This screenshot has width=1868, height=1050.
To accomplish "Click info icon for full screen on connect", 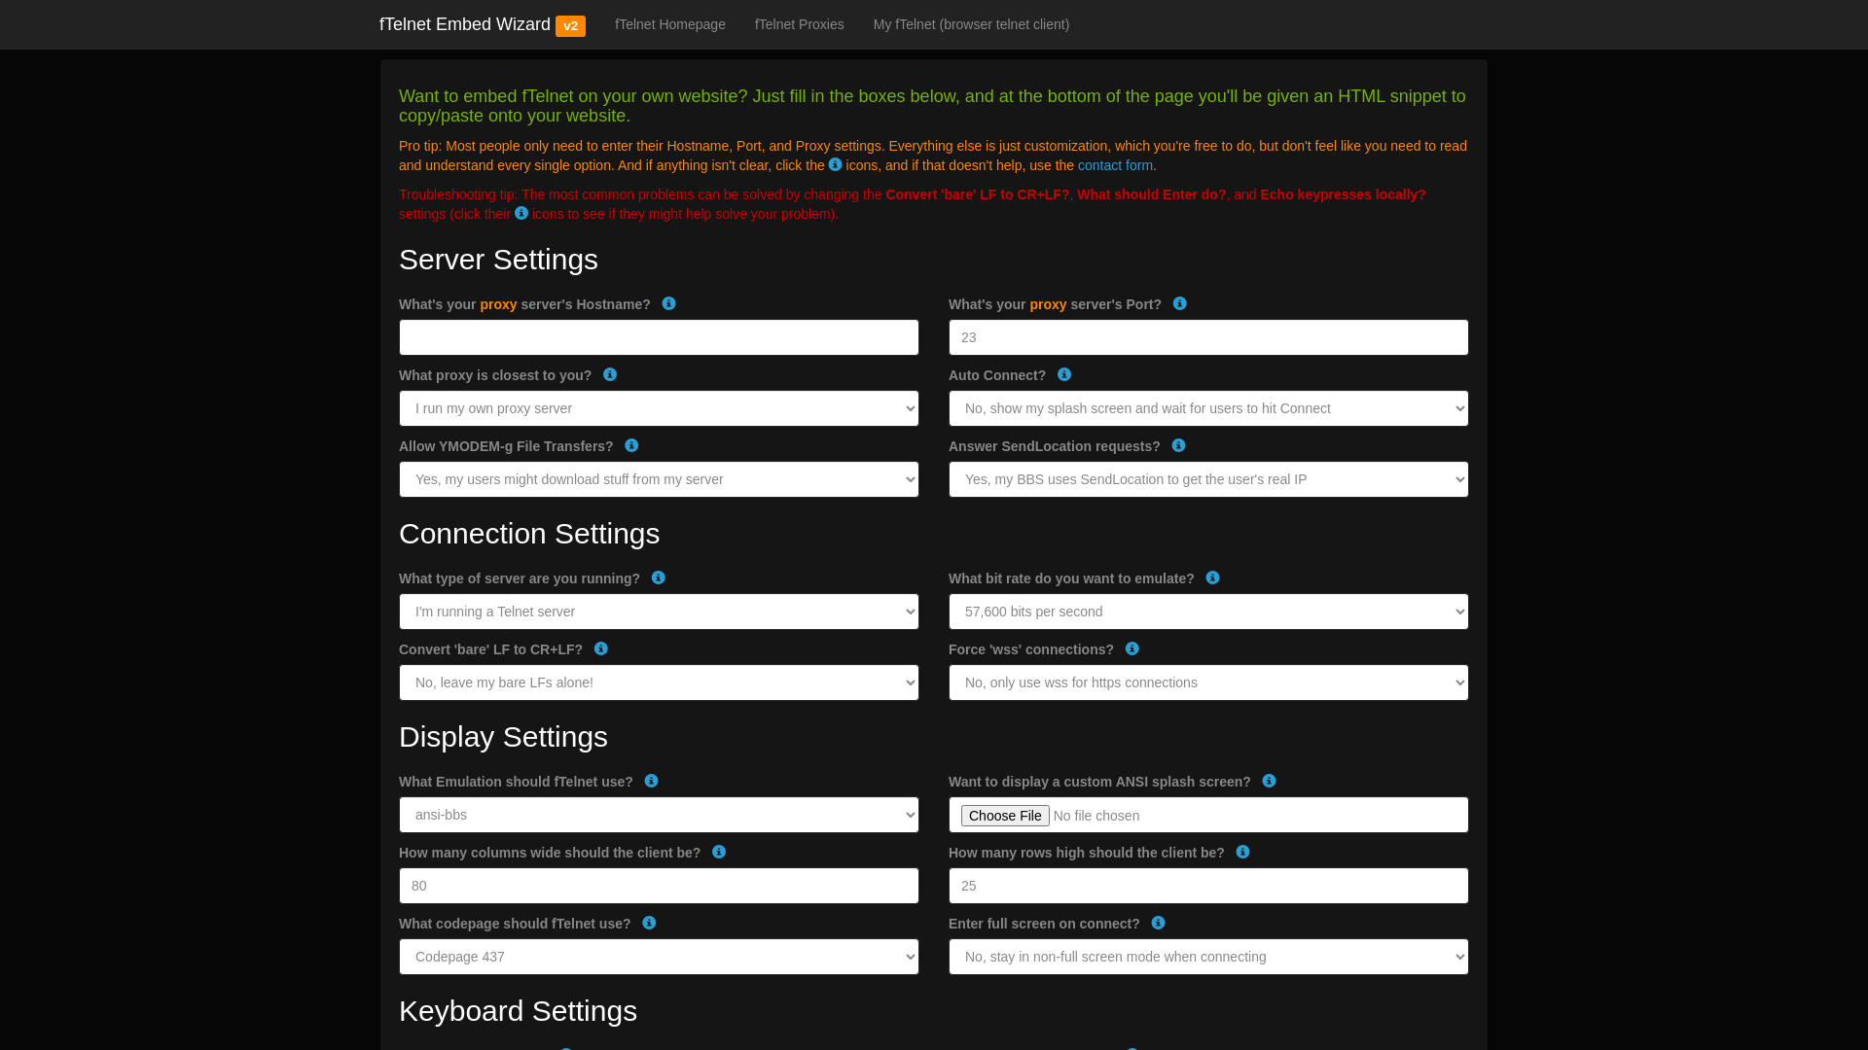I will tap(1158, 923).
